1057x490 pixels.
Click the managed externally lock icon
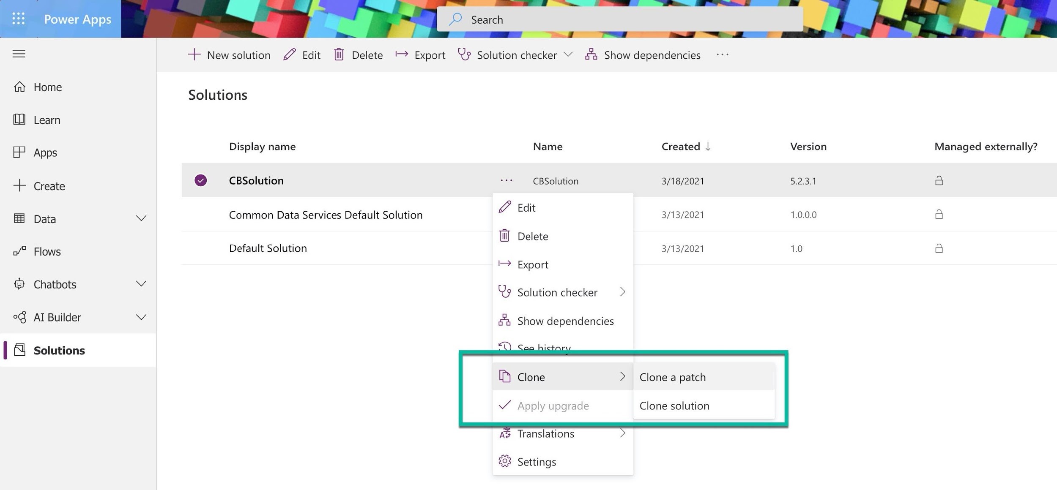tap(938, 180)
